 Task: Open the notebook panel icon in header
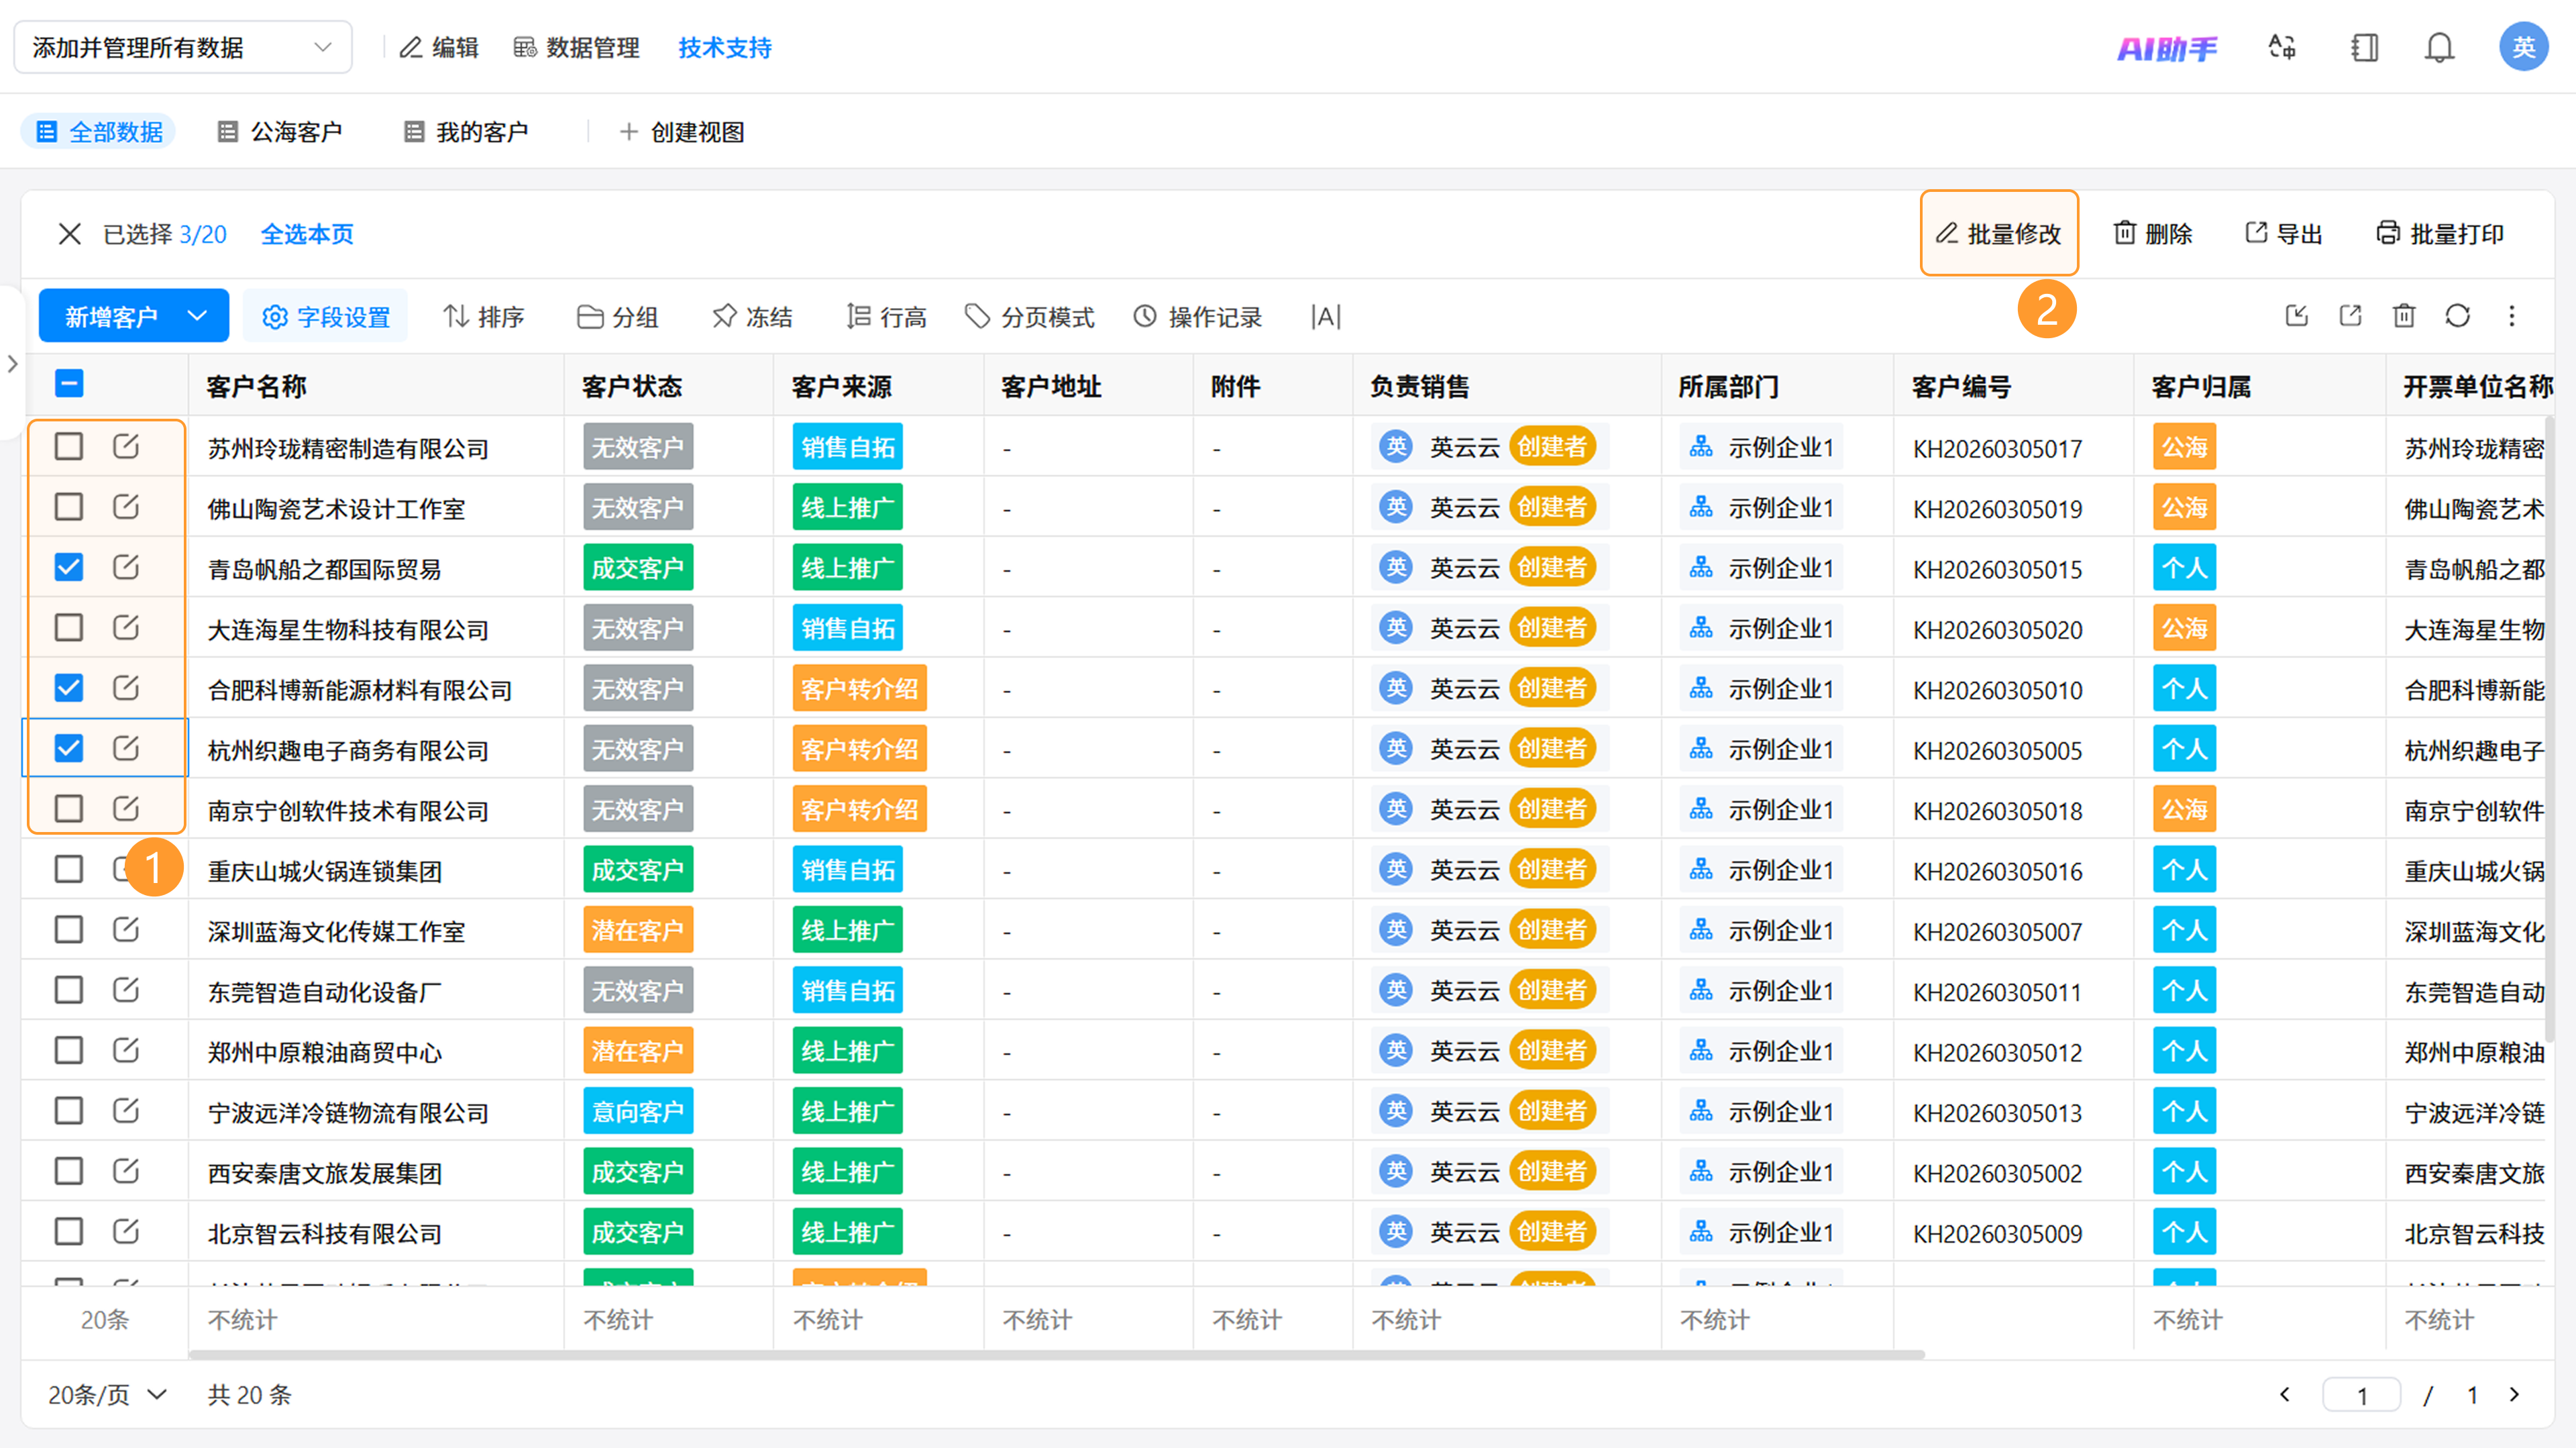pos(2364,47)
